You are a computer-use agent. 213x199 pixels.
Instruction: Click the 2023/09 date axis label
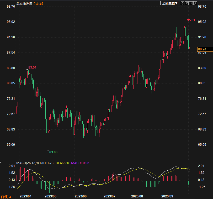[167, 196]
